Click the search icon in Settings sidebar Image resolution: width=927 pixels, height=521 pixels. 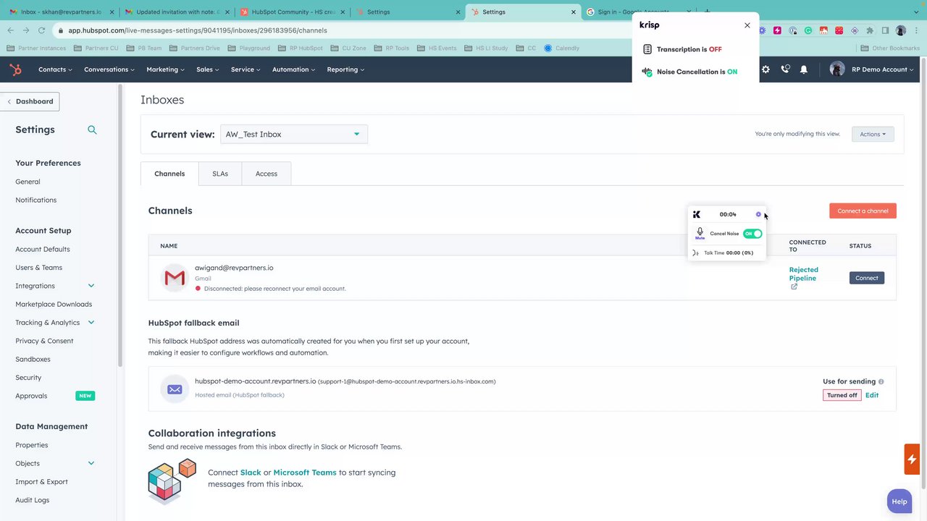point(92,130)
